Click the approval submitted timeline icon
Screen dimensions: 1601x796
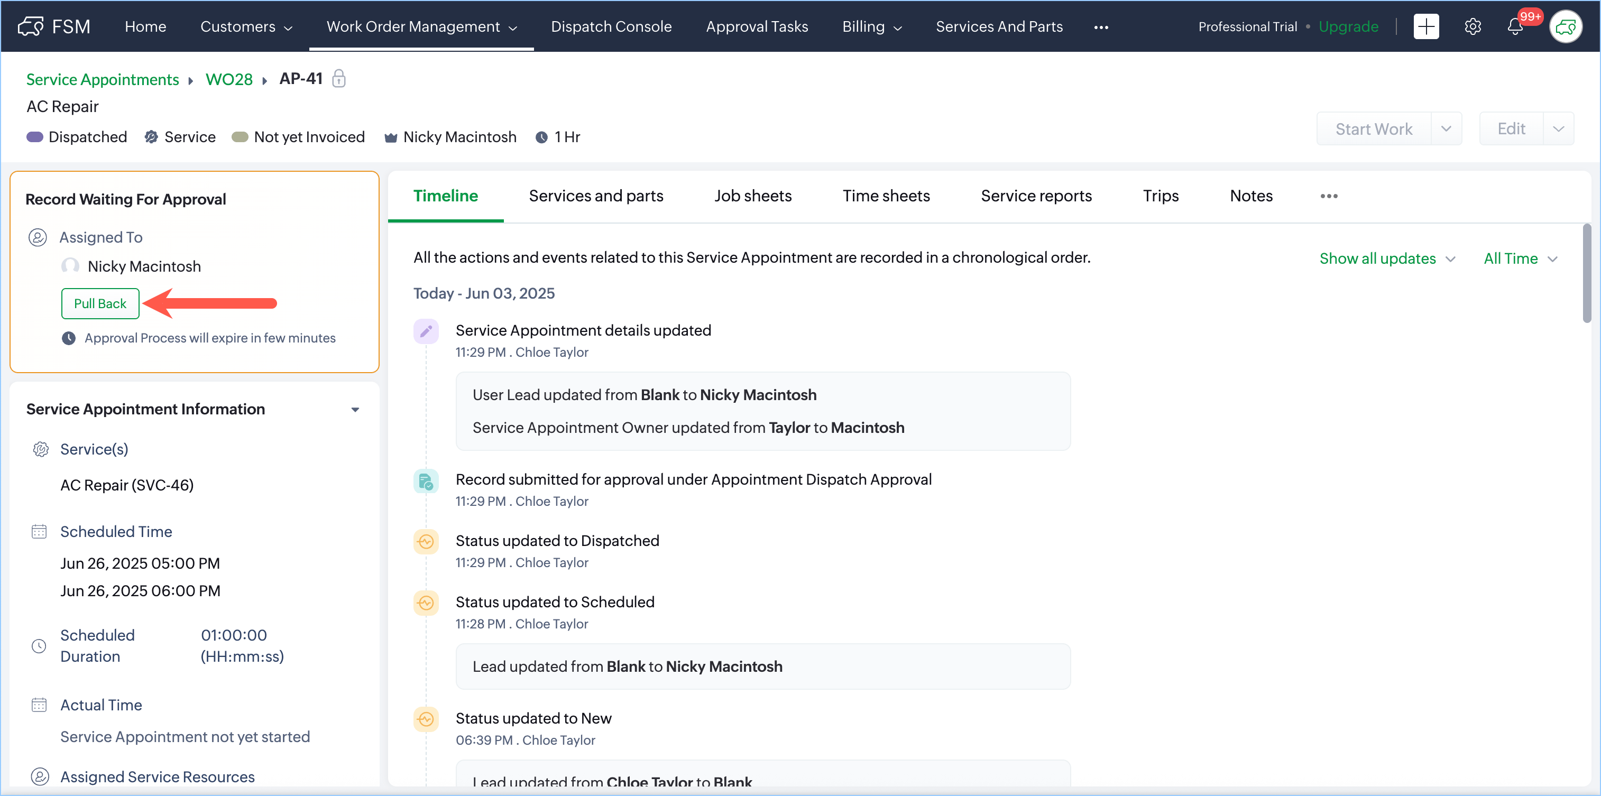(426, 481)
